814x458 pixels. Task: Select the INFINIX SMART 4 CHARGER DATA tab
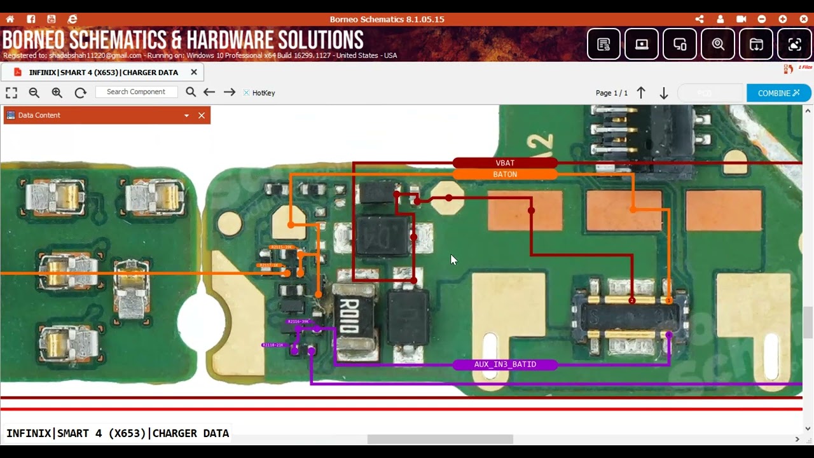click(x=103, y=73)
